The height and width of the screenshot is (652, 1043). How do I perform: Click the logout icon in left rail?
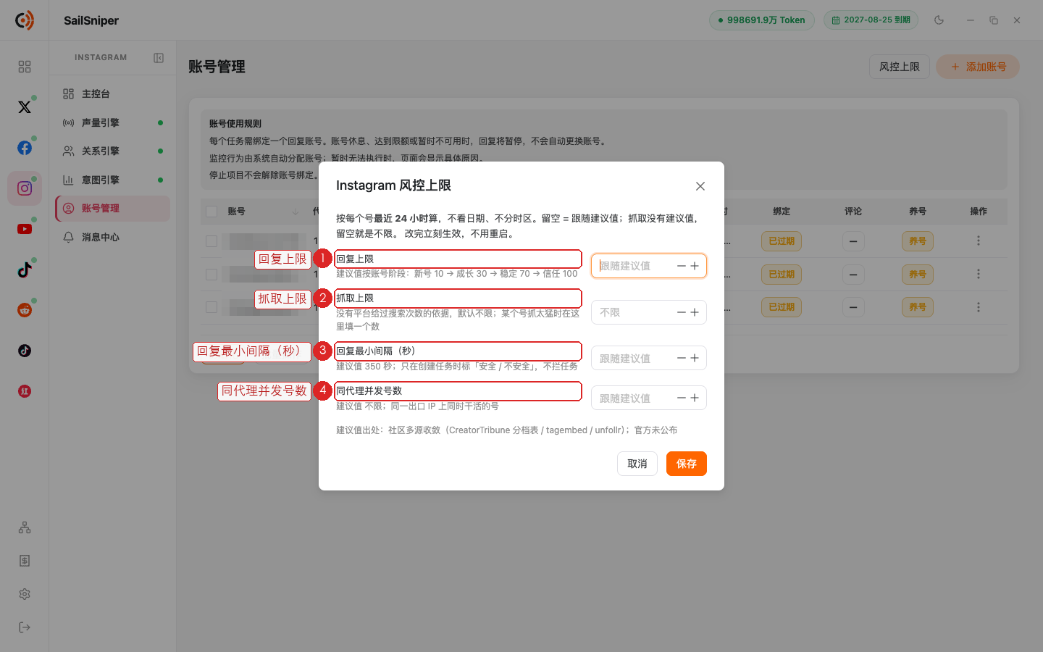pos(25,627)
